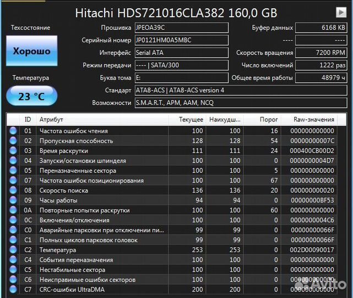Select the Запуски/остановки шпинделя row

pos(172,161)
